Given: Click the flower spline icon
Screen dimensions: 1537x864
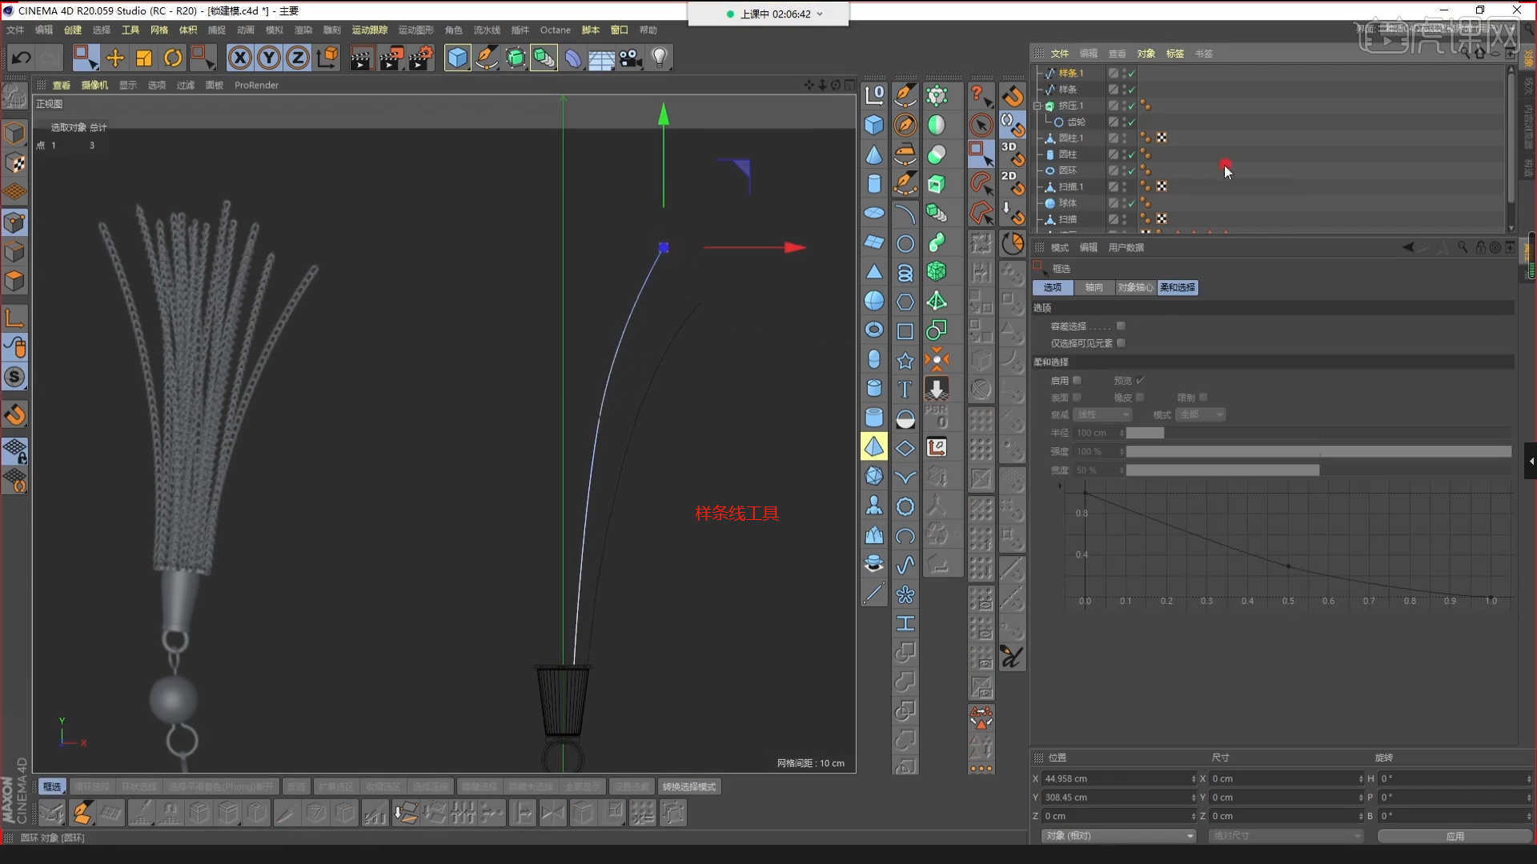Looking at the screenshot, I should 905,594.
